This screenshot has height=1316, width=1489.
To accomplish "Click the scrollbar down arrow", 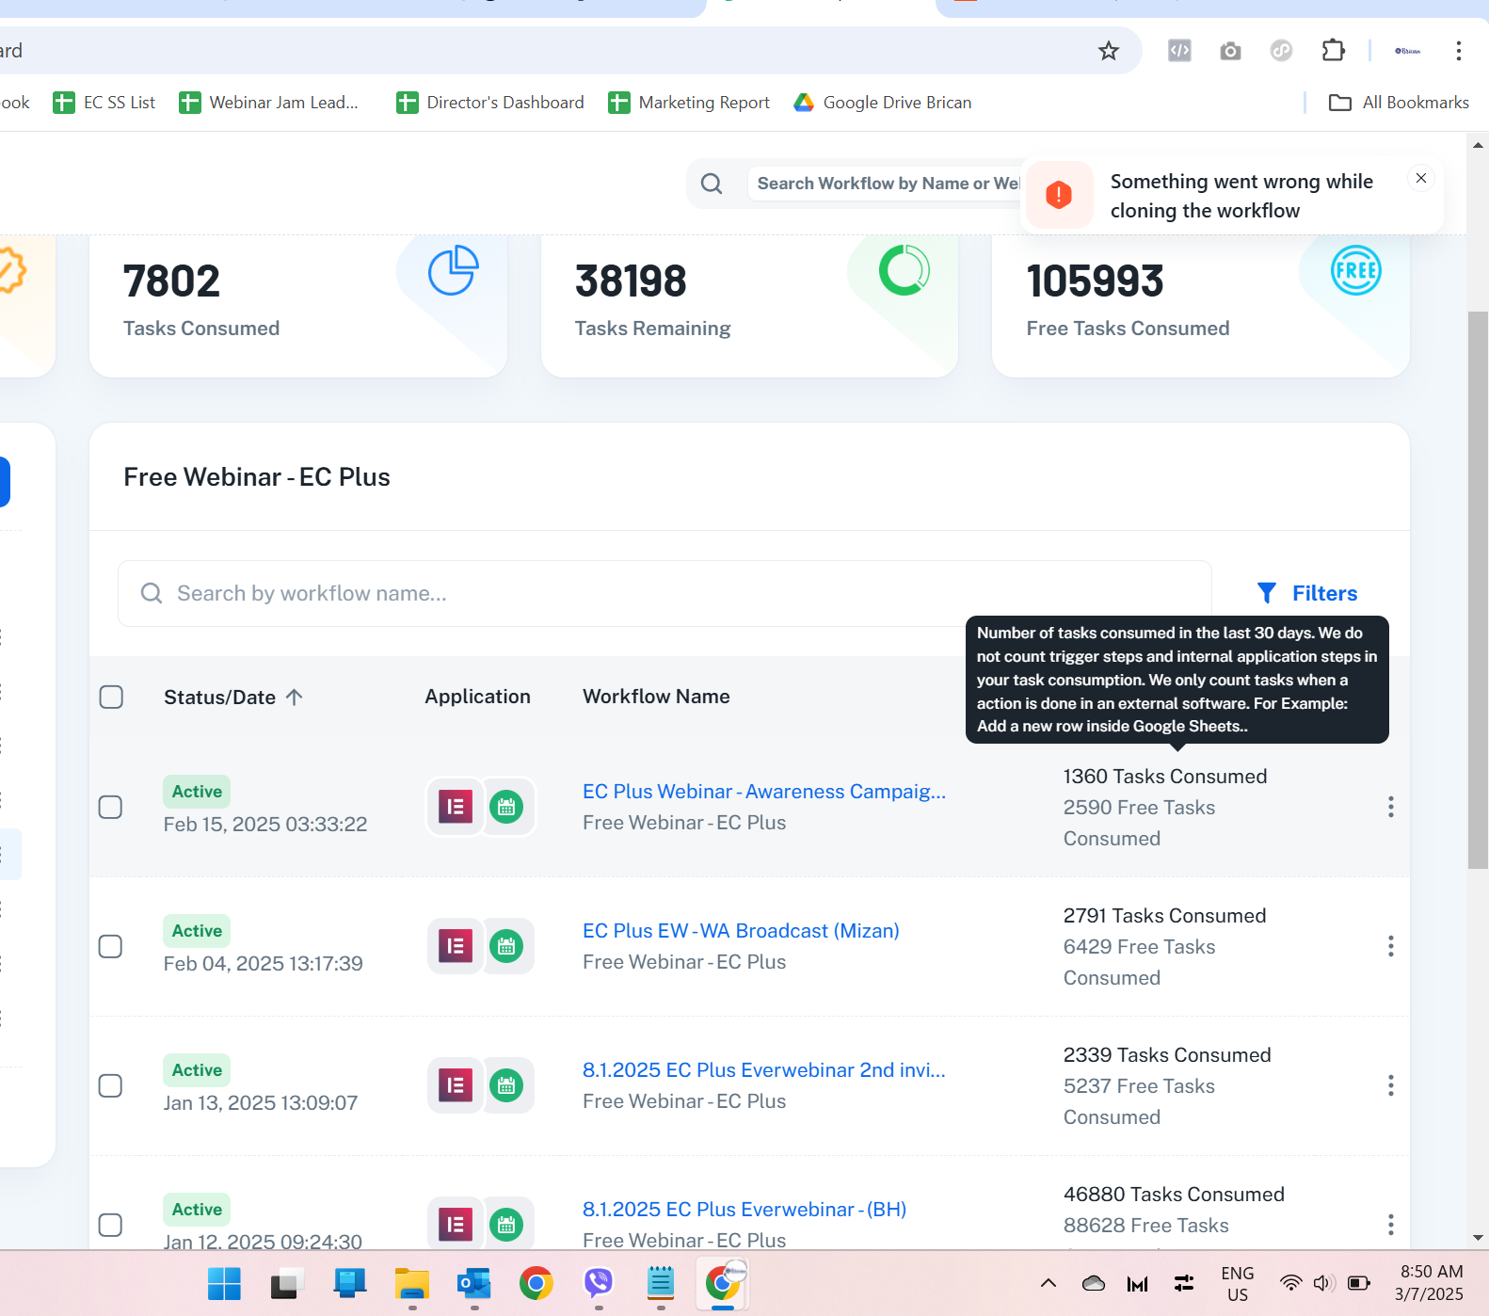I will (1478, 1238).
